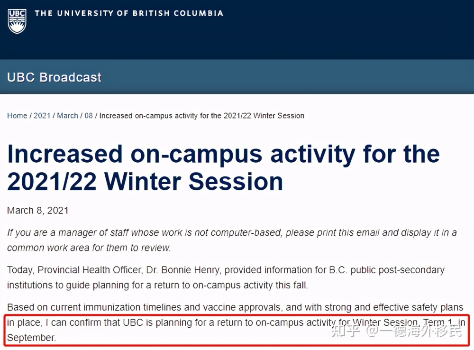Click the words 'Dr. Bonnie Henry' in the article
474x350 pixels.
click(184, 270)
